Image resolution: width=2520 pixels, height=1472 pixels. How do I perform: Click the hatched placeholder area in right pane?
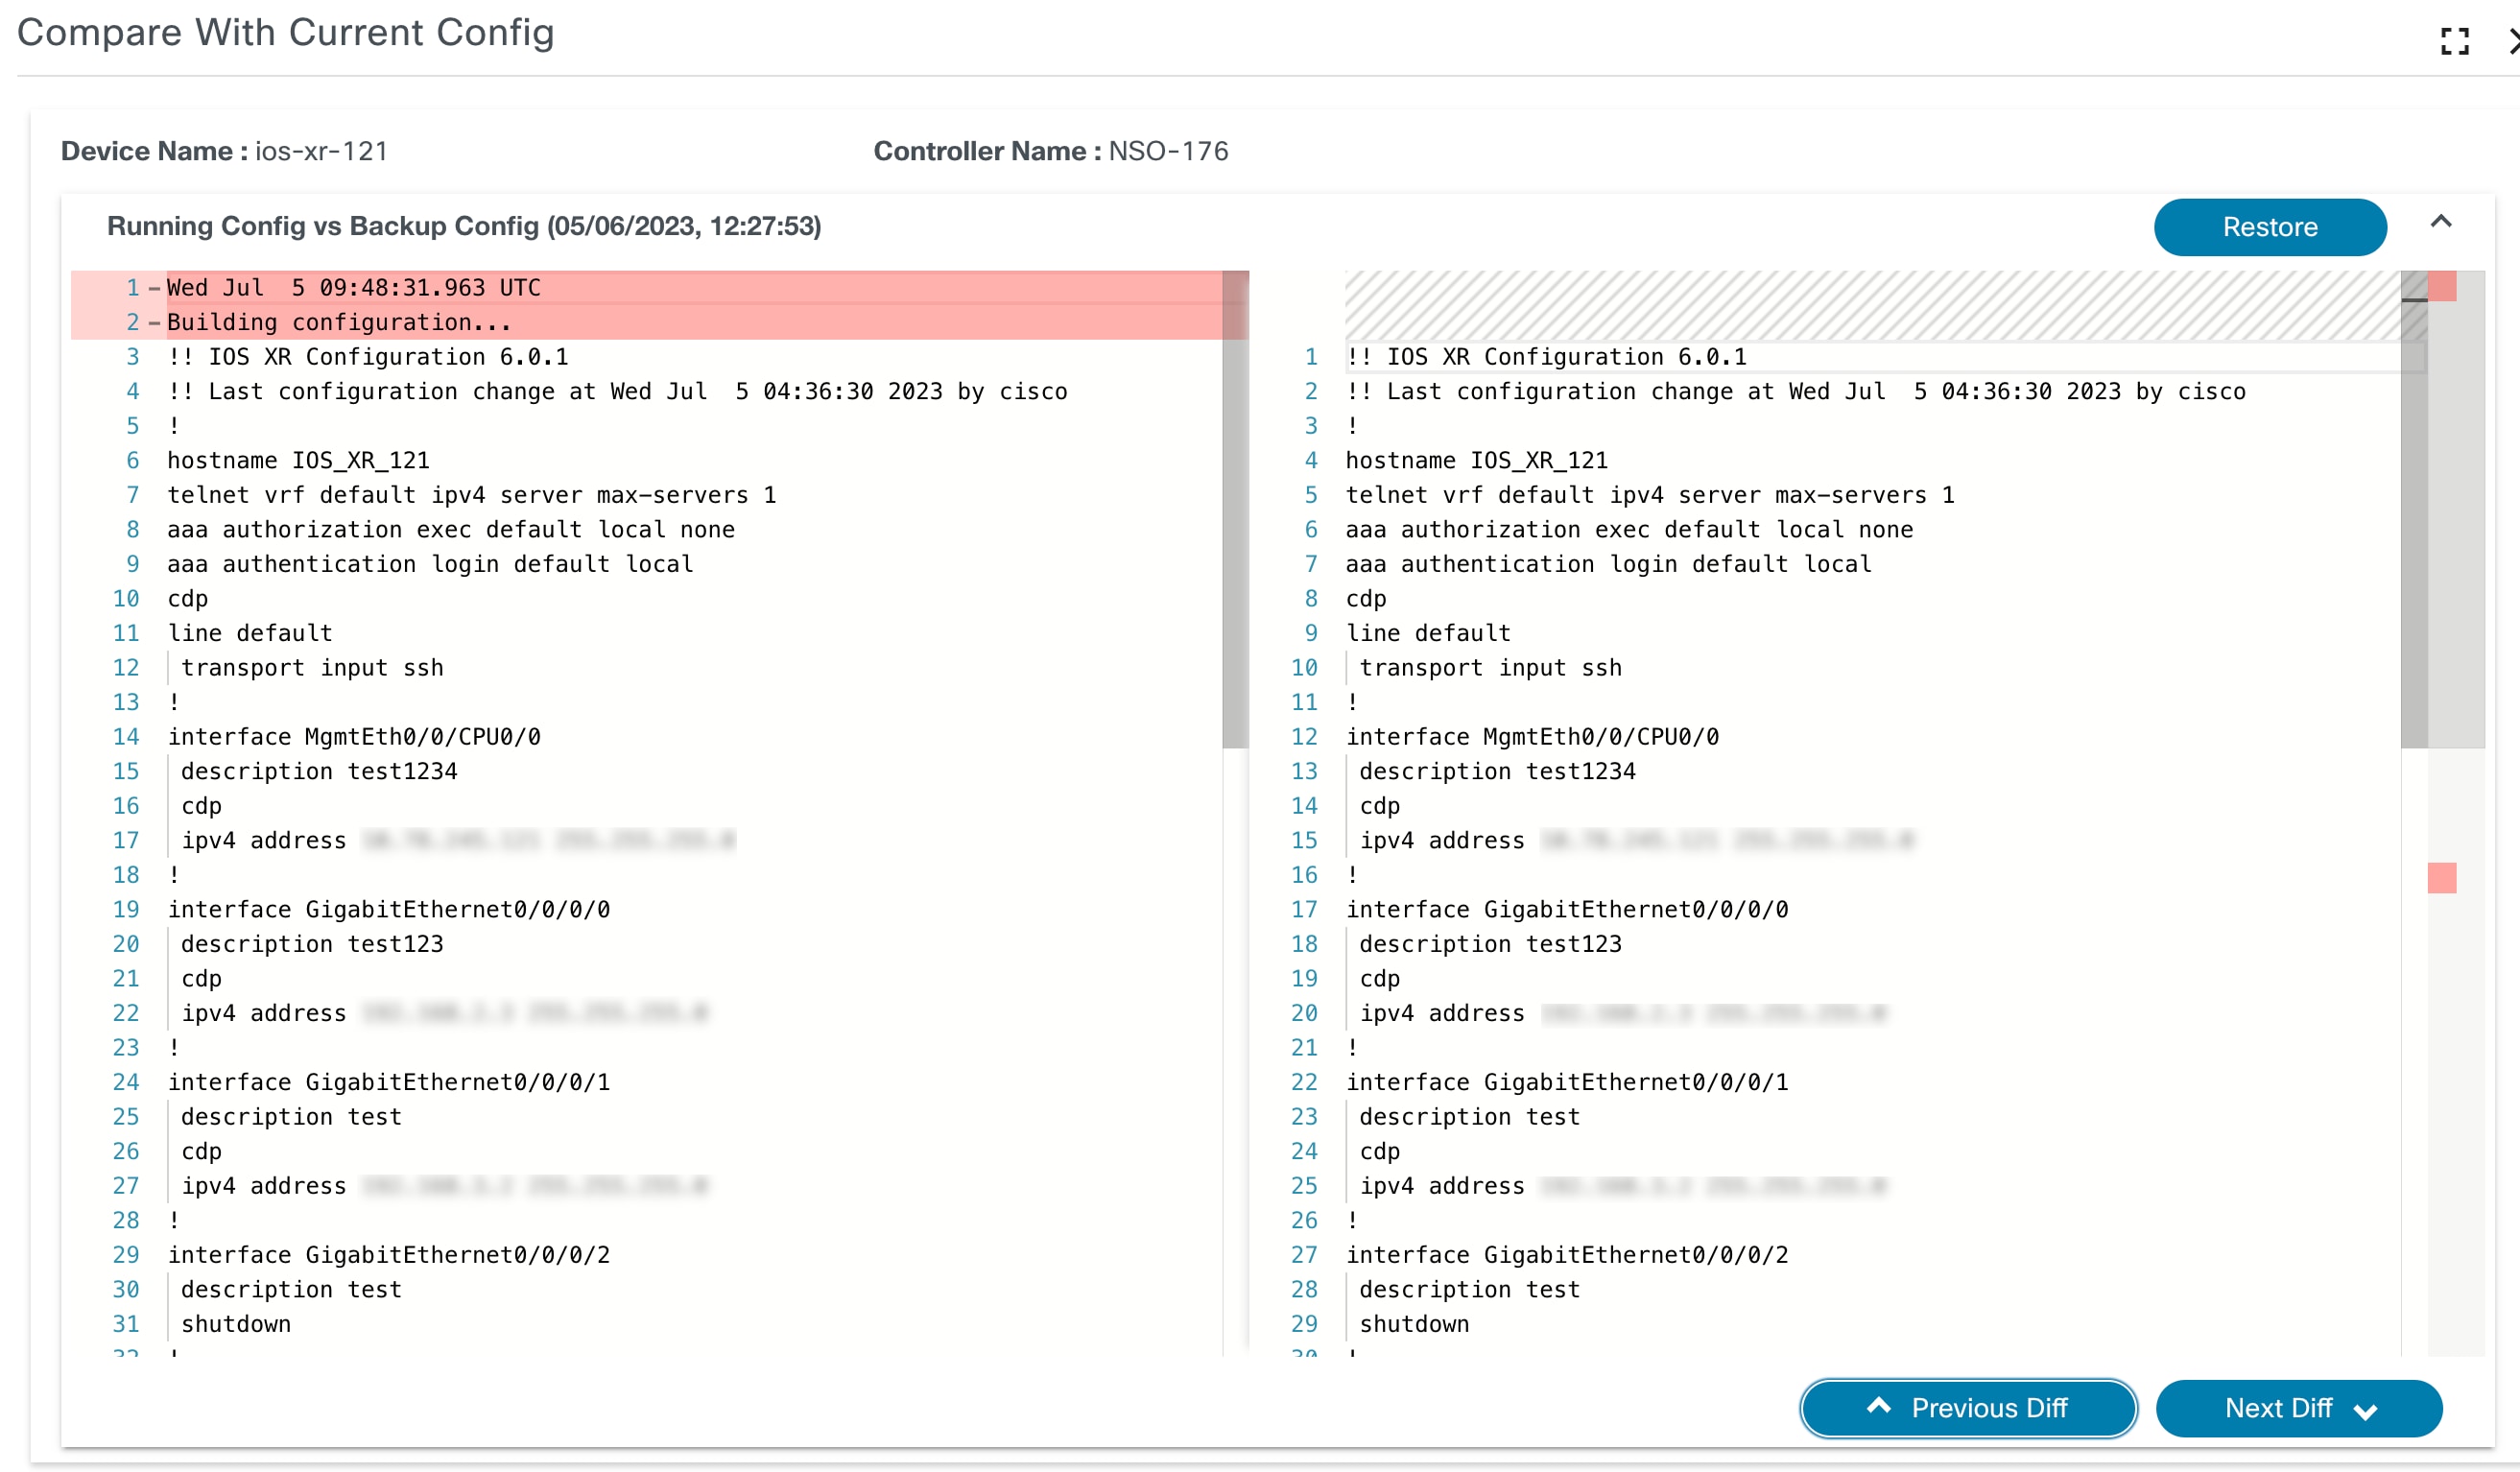pyautogui.click(x=1870, y=304)
